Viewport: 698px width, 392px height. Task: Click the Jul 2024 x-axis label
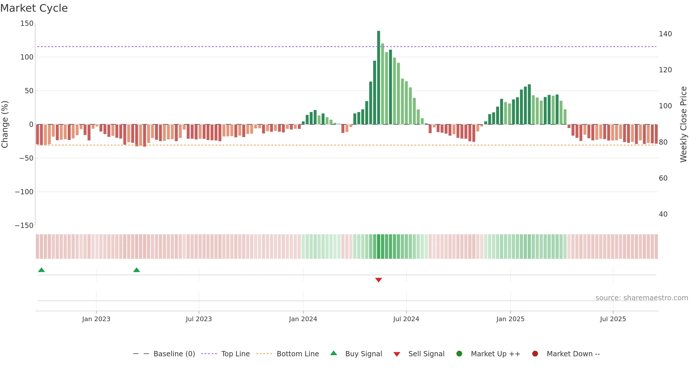[406, 319]
